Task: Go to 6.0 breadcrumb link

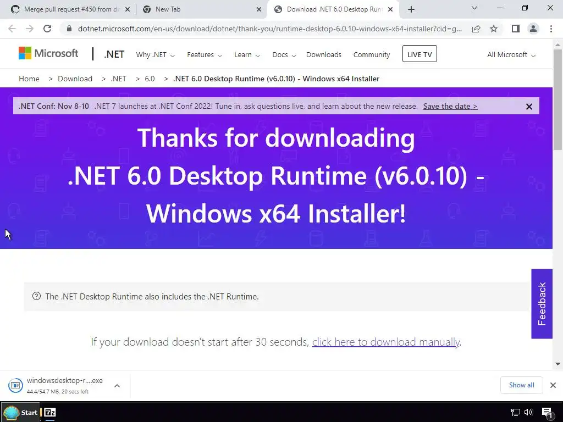Action: [150, 79]
